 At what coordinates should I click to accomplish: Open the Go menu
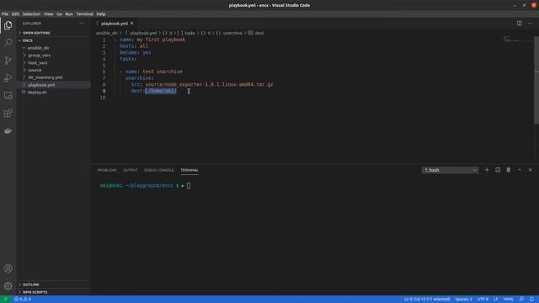coord(60,14)
